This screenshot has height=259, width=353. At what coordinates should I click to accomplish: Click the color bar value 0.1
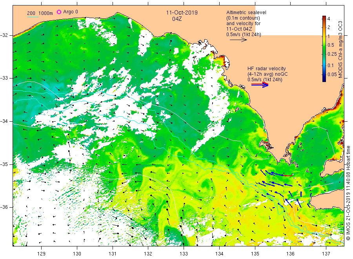(331, 66)
